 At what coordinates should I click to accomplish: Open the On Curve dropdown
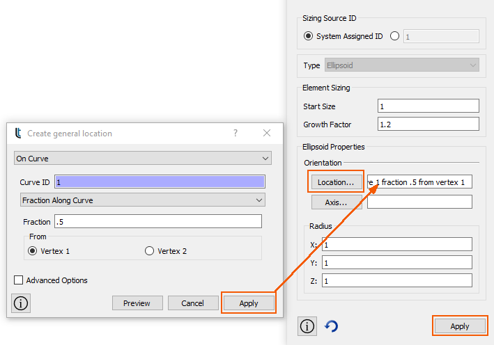[142, 159]
